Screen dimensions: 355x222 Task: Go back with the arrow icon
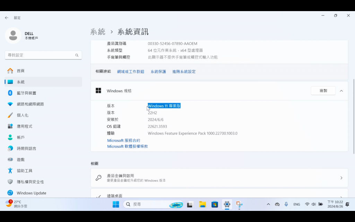[7, 18]
